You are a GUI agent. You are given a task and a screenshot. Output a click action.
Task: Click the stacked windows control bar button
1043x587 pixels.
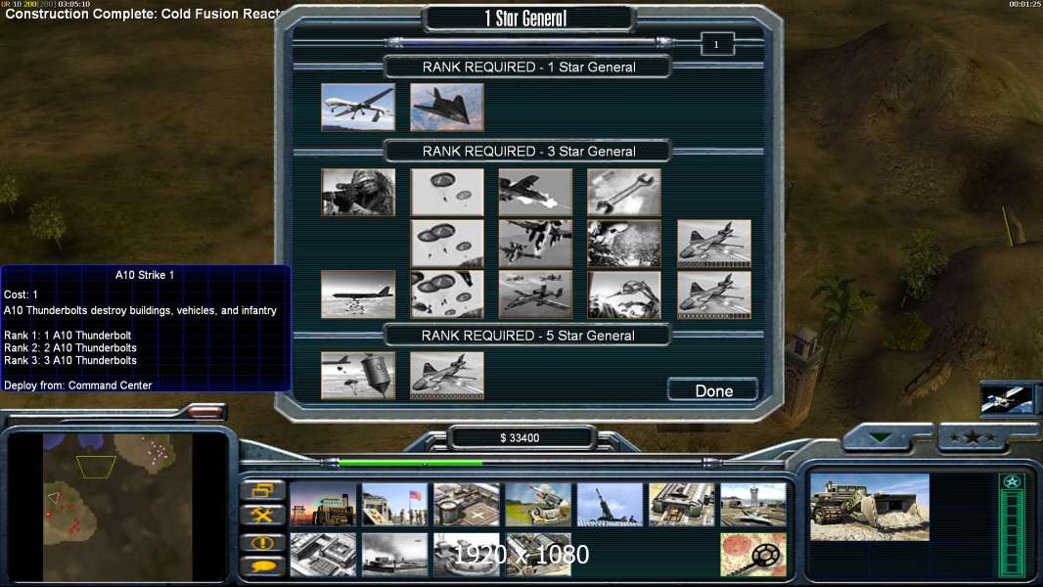[x=263, y=490]
